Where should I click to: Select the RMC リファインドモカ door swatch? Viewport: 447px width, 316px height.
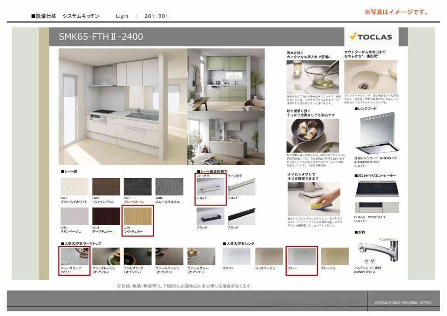pos(106,187)
